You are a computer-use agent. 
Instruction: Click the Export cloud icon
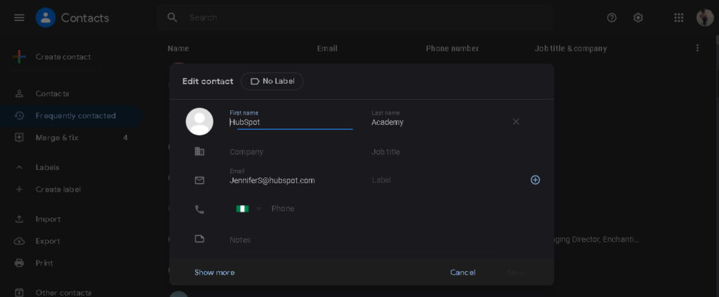[19, 241]
